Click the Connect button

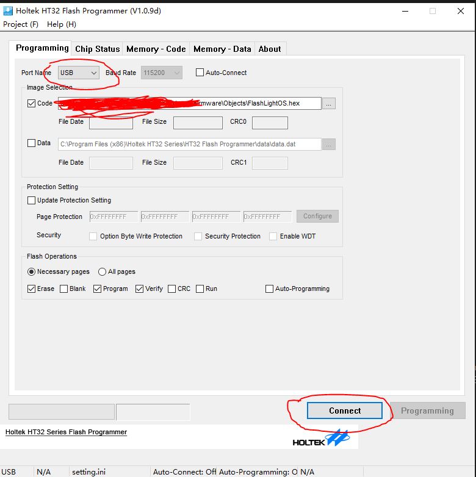[345, 411]
